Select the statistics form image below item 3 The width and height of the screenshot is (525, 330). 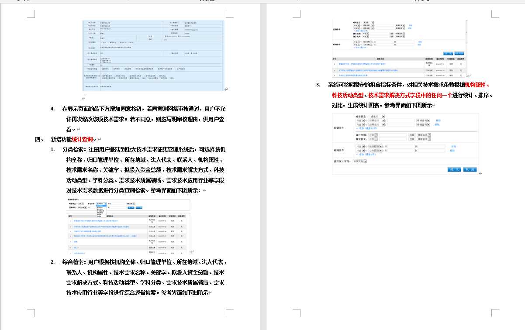click(x=405, y=144)
